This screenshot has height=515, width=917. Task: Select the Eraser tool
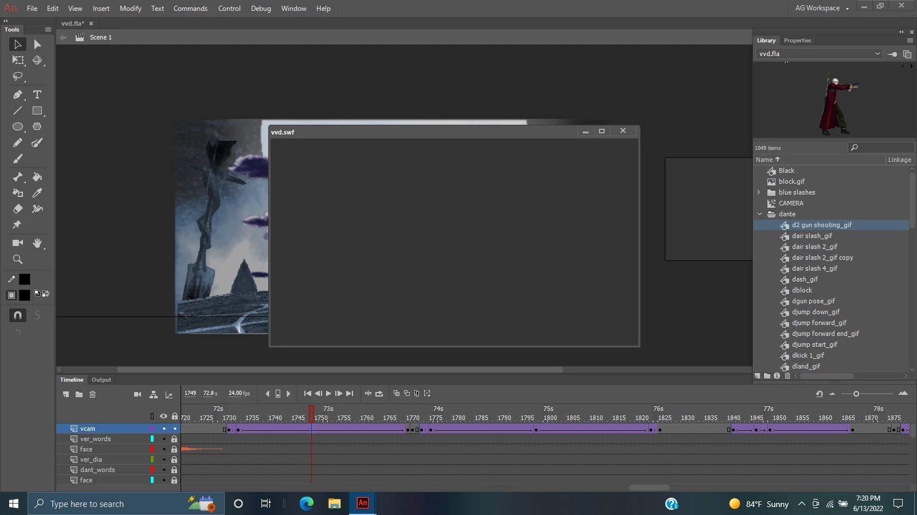point(18,209)
